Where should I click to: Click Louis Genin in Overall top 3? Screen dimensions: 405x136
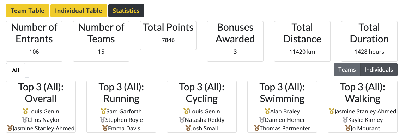click(x=44, y=111)
